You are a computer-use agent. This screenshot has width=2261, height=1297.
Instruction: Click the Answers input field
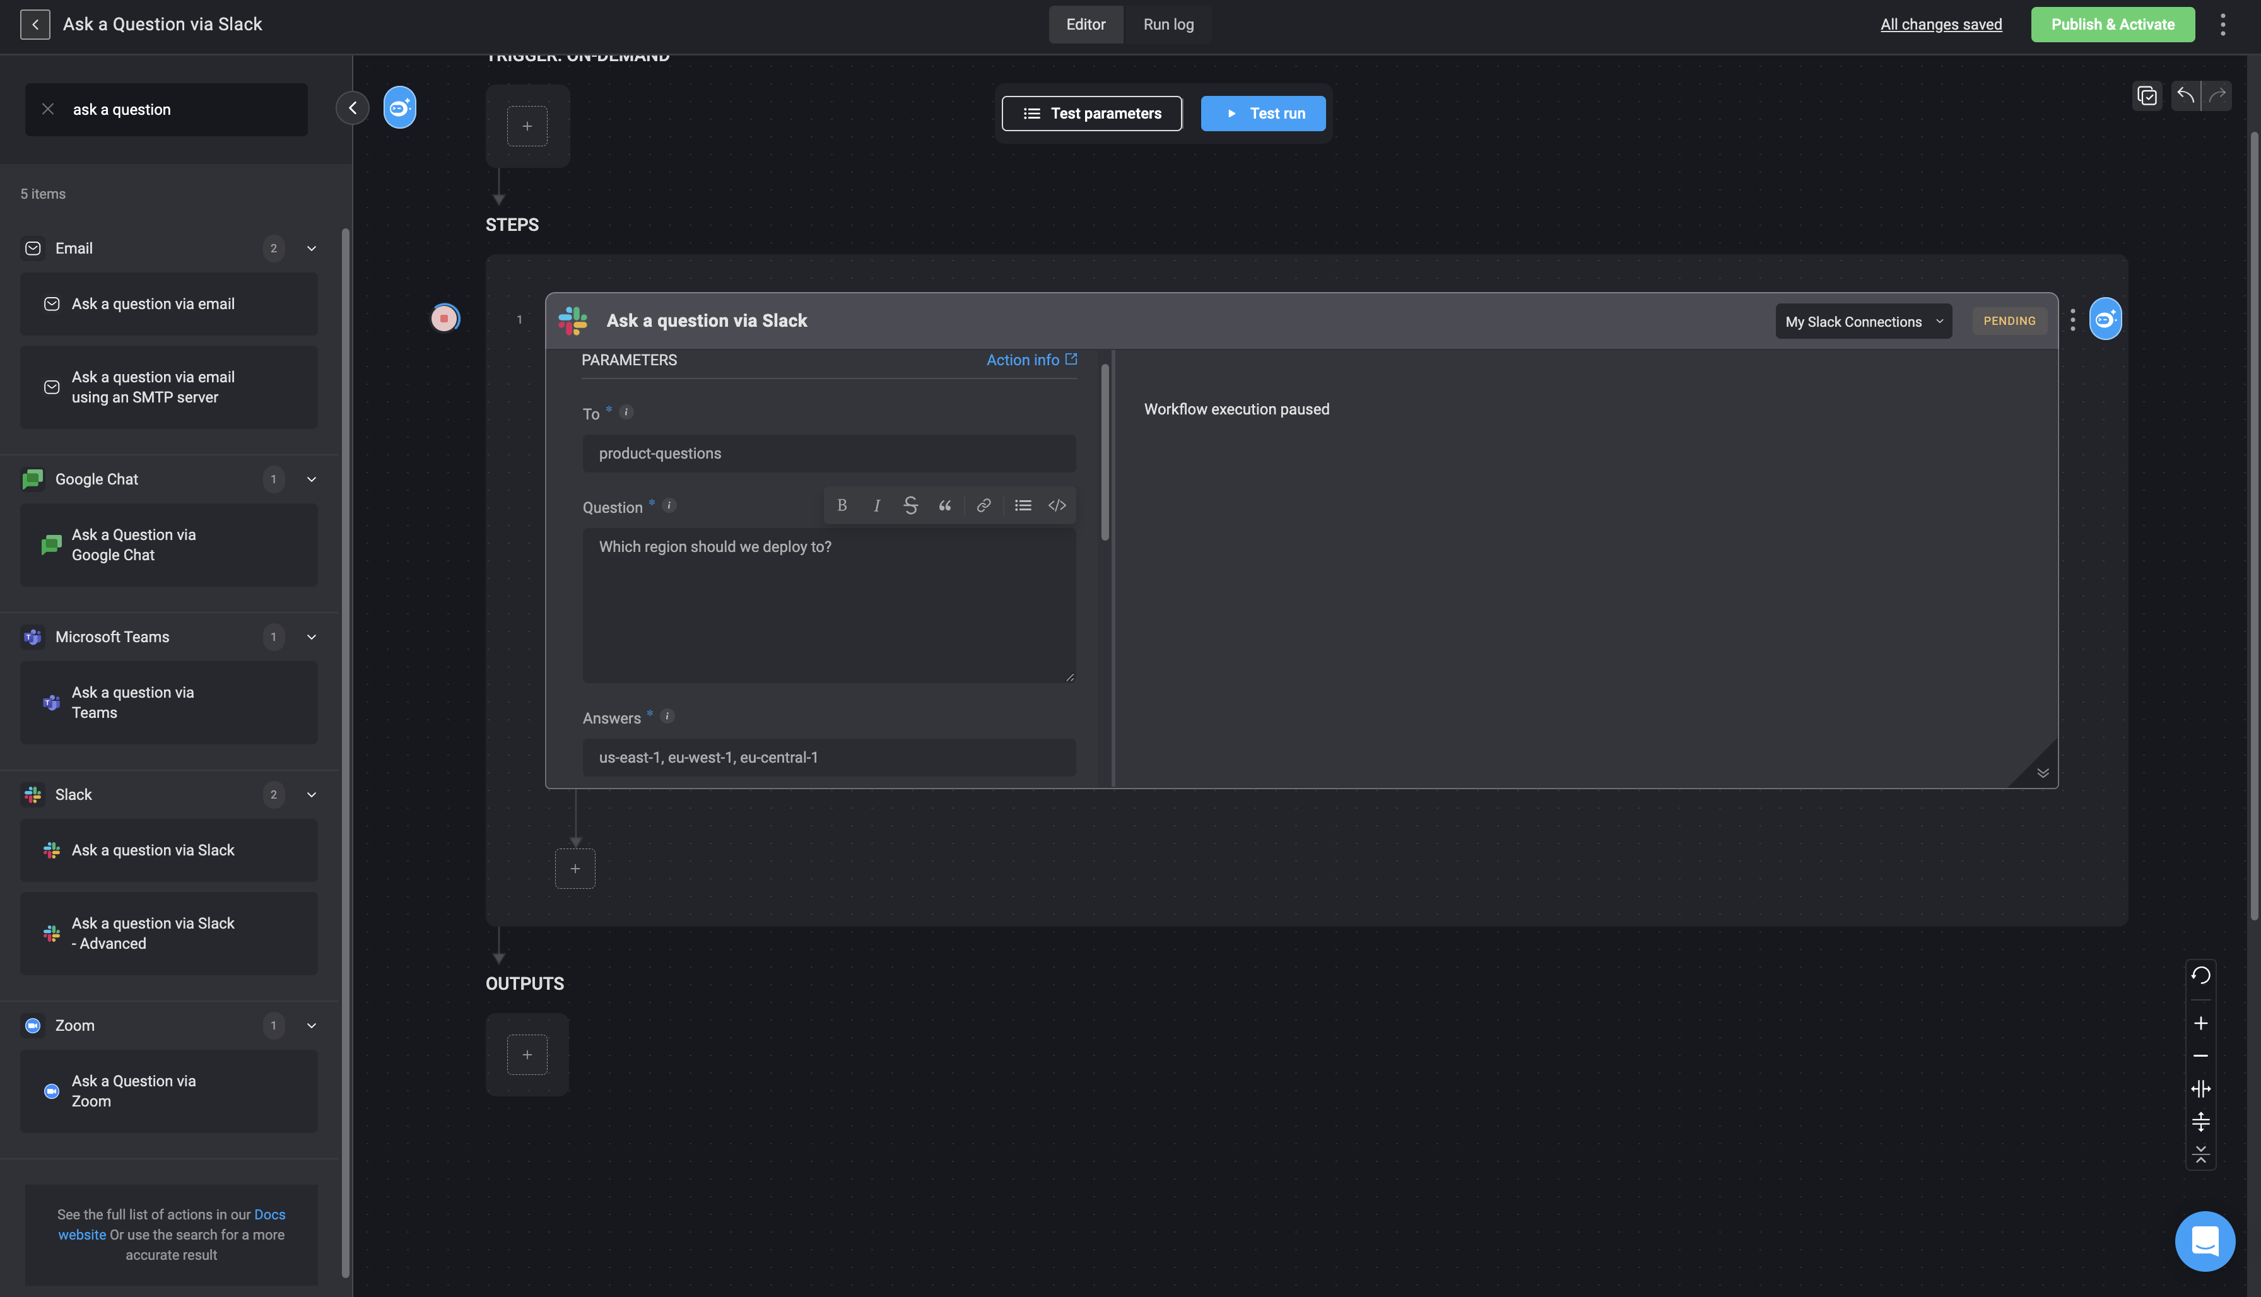(x=830, y=757)
